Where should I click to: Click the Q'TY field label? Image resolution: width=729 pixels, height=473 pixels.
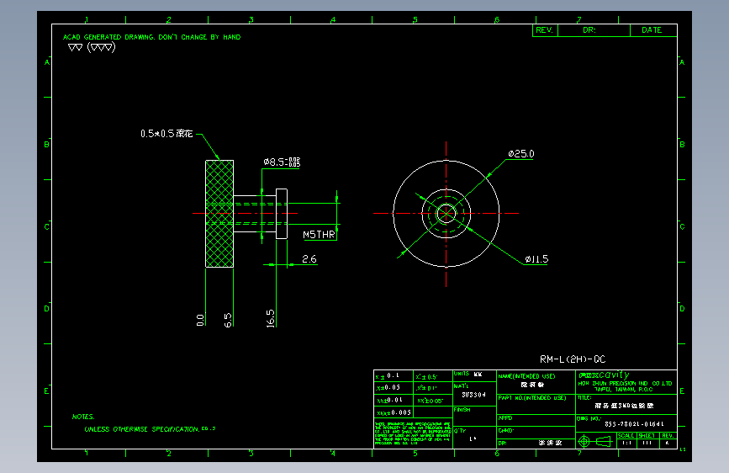click(x=460, y=431)
